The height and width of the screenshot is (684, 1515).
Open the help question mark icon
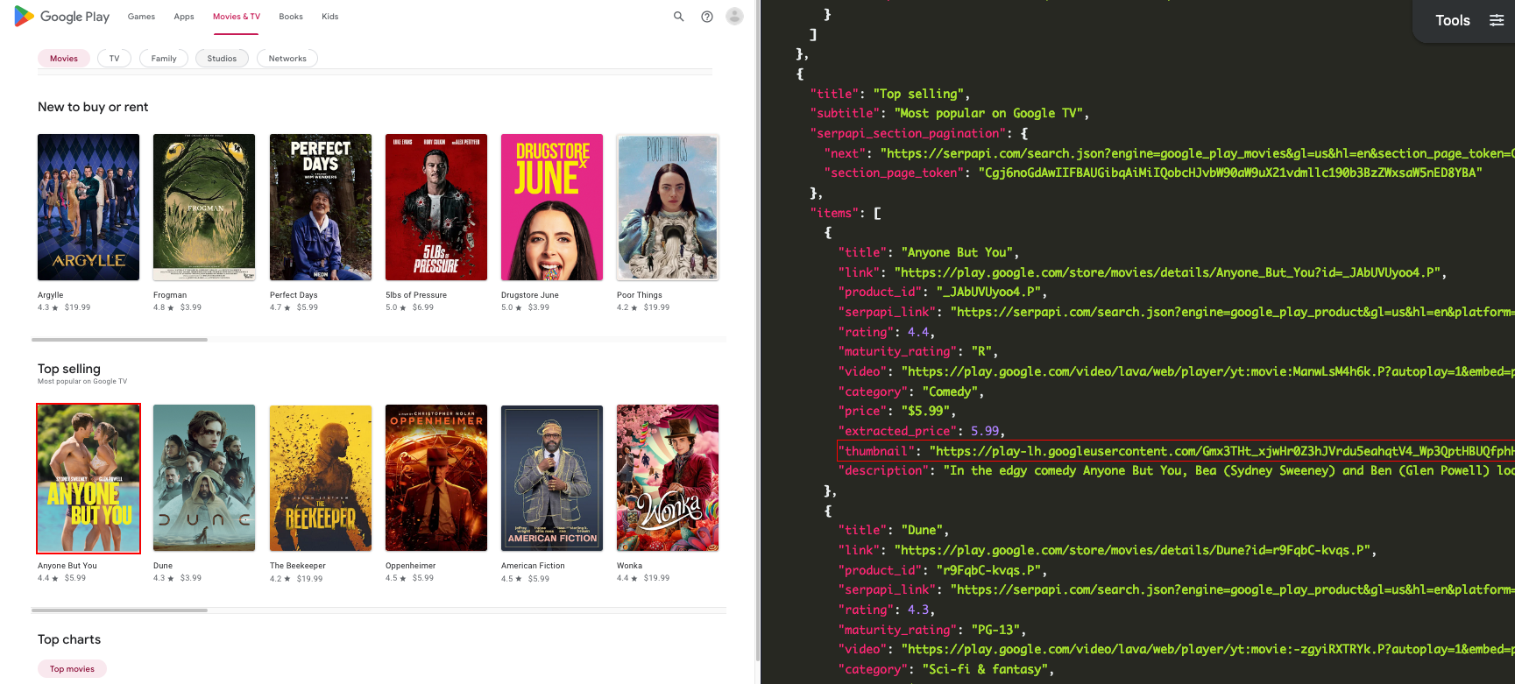pyautogui.click(x=707, y=17)
